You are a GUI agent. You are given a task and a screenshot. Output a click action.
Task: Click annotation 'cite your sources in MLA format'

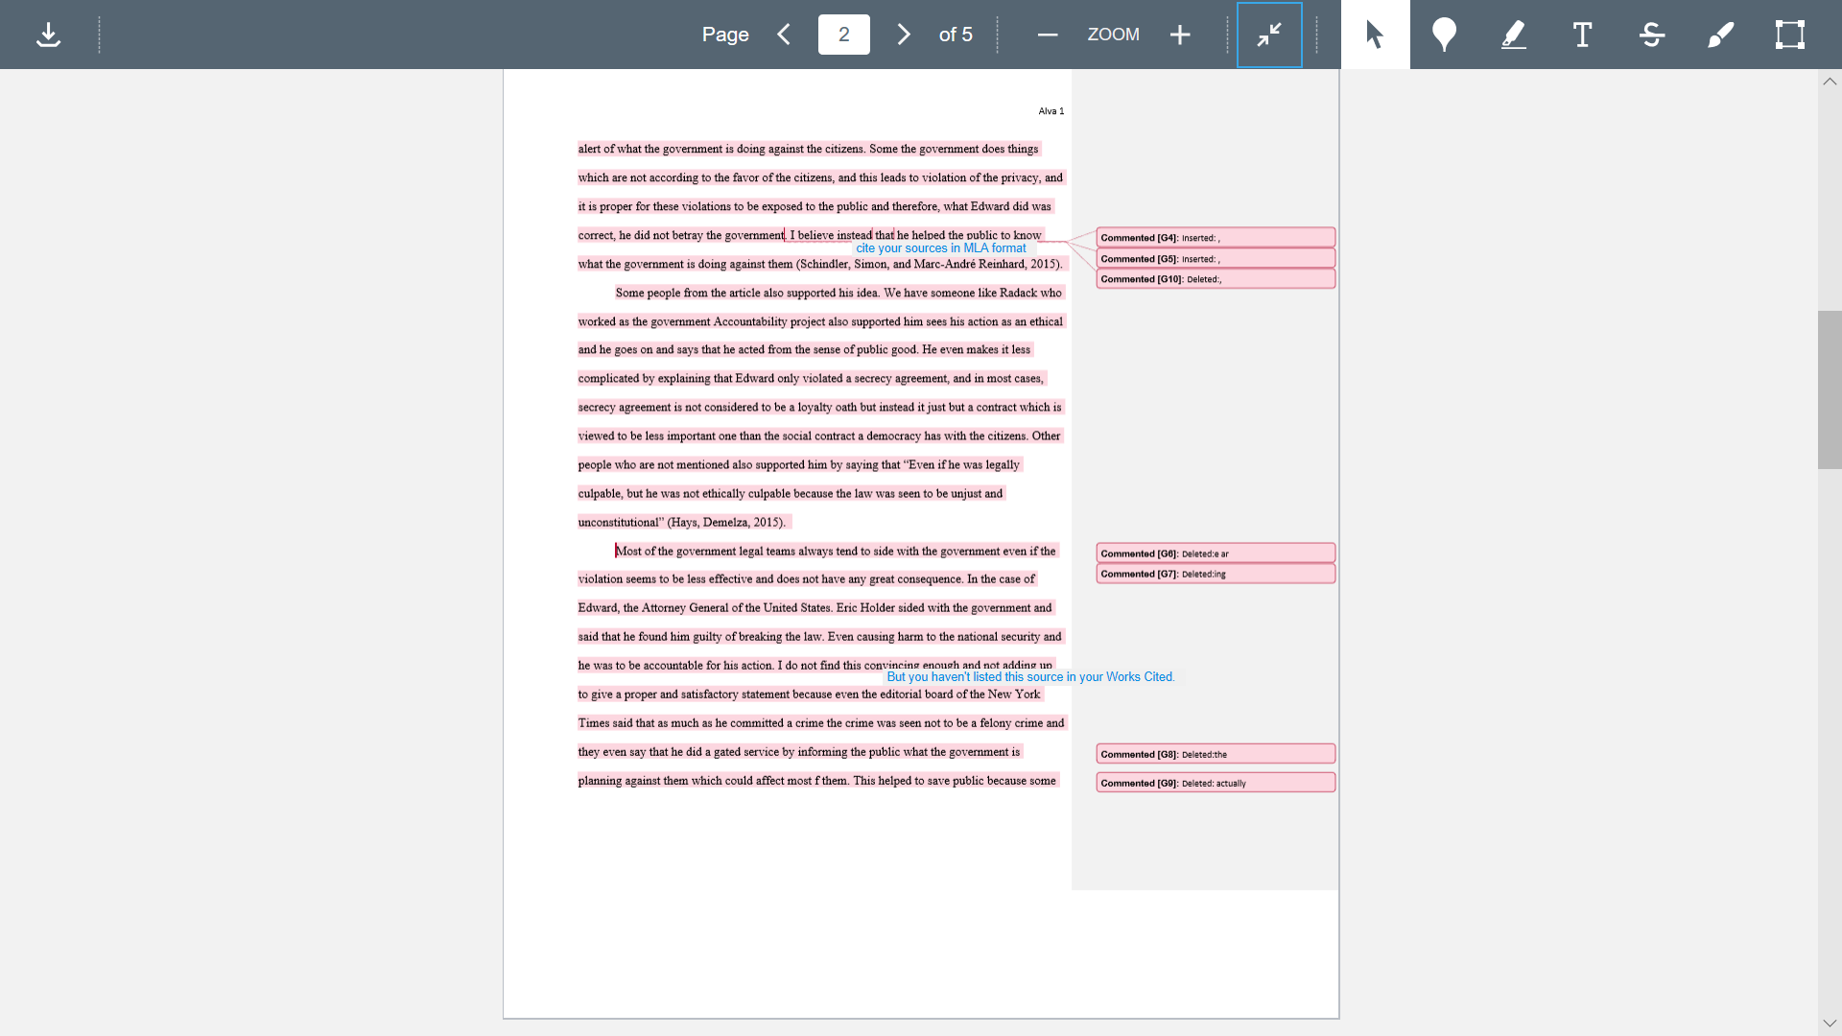[x=940, y=248]
